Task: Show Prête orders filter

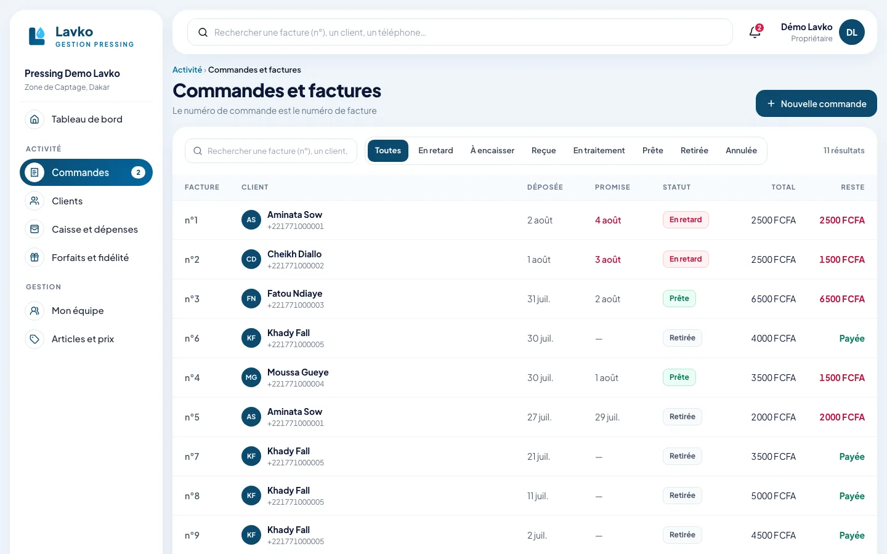Action: tap(652, 151)
